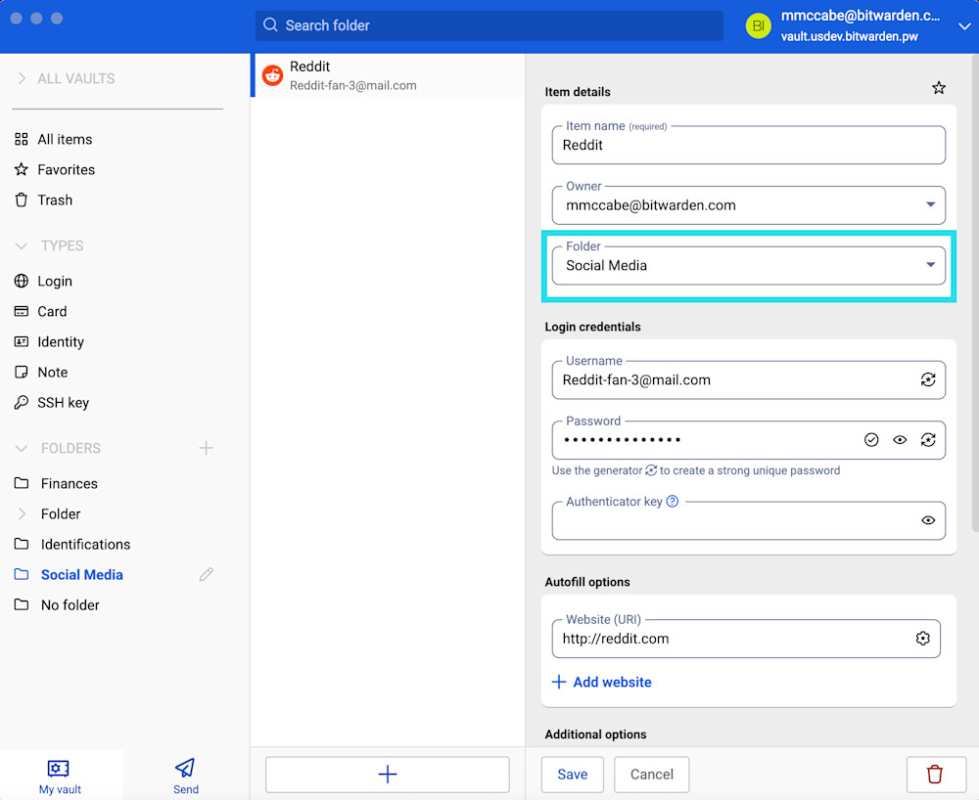
Task: Open the website URI settings gear
Action: [x=922, y=639]
